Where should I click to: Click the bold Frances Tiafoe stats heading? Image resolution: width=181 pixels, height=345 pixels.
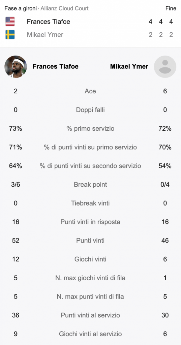[56, 66]
